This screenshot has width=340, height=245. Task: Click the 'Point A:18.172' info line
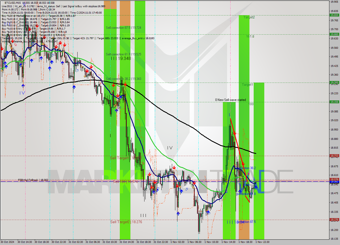coord(10,9)
